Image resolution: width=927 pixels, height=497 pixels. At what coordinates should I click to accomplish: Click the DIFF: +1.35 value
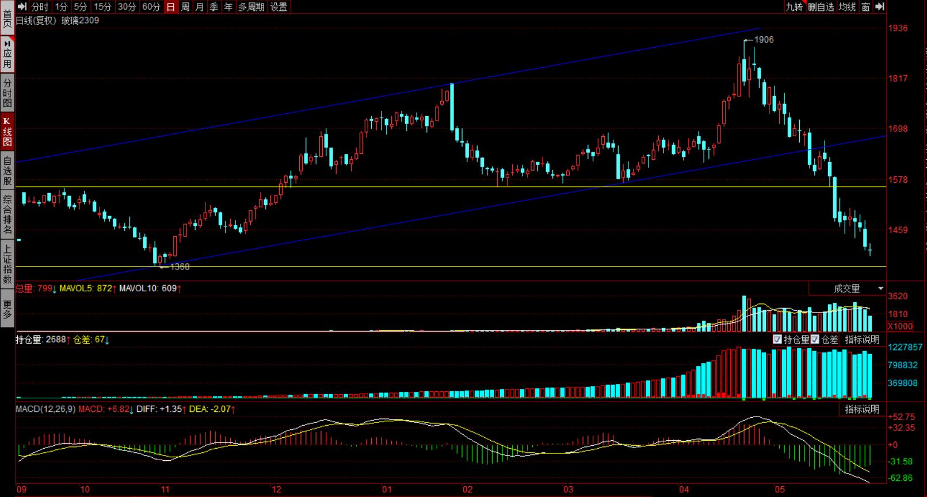pyautogui.click(x=161, y=409)
